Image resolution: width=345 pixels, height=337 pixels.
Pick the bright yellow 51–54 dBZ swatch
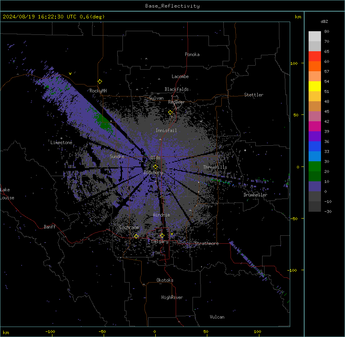(x=315, y=86)
